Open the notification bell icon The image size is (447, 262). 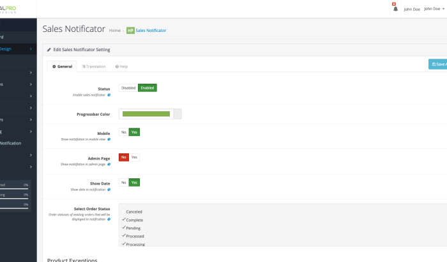pyautogui.click(x=395, y=9)
